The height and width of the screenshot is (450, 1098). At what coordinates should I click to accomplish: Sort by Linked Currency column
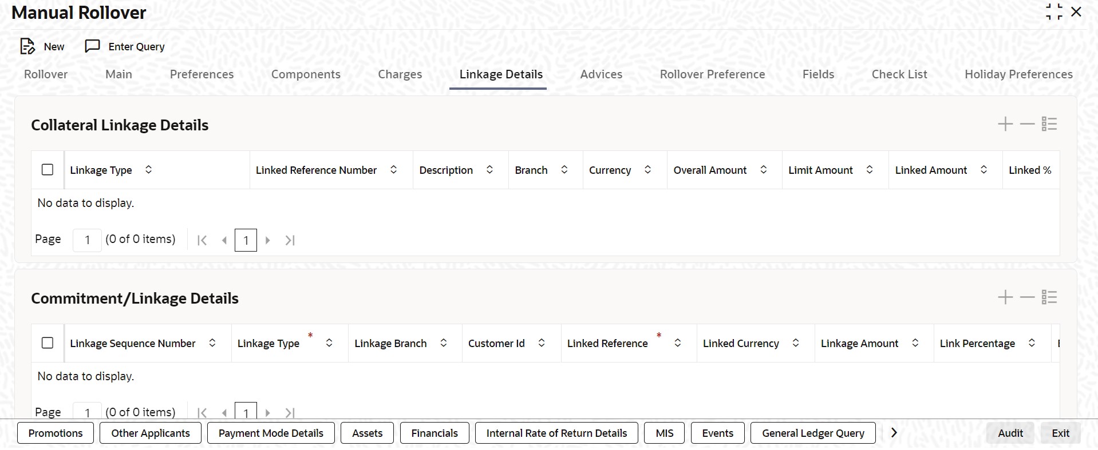tap(795, 343)
